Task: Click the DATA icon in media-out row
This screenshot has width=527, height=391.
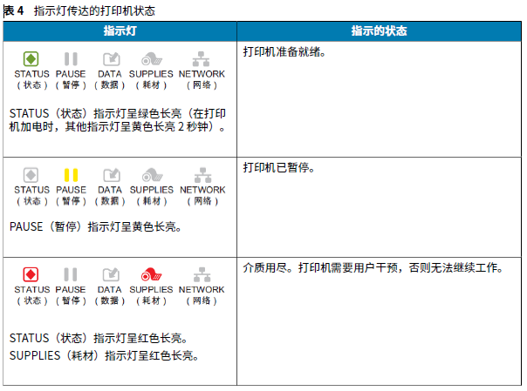Action: 111,274
